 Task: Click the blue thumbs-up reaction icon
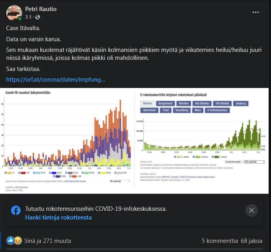10,241
